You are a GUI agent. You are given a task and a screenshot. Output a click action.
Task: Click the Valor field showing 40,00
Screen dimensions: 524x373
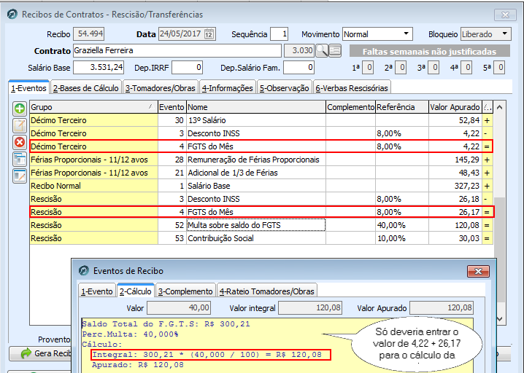tap(179, 307)
